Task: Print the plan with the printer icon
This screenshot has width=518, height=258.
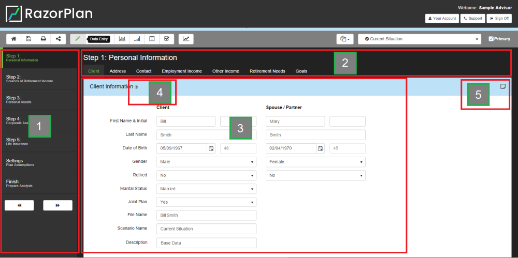Action: point(43,39)
